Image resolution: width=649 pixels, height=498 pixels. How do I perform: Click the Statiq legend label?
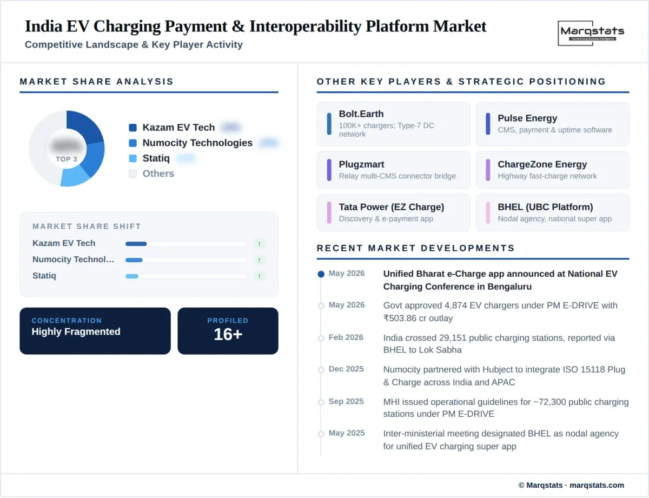(x=156, y=158)
